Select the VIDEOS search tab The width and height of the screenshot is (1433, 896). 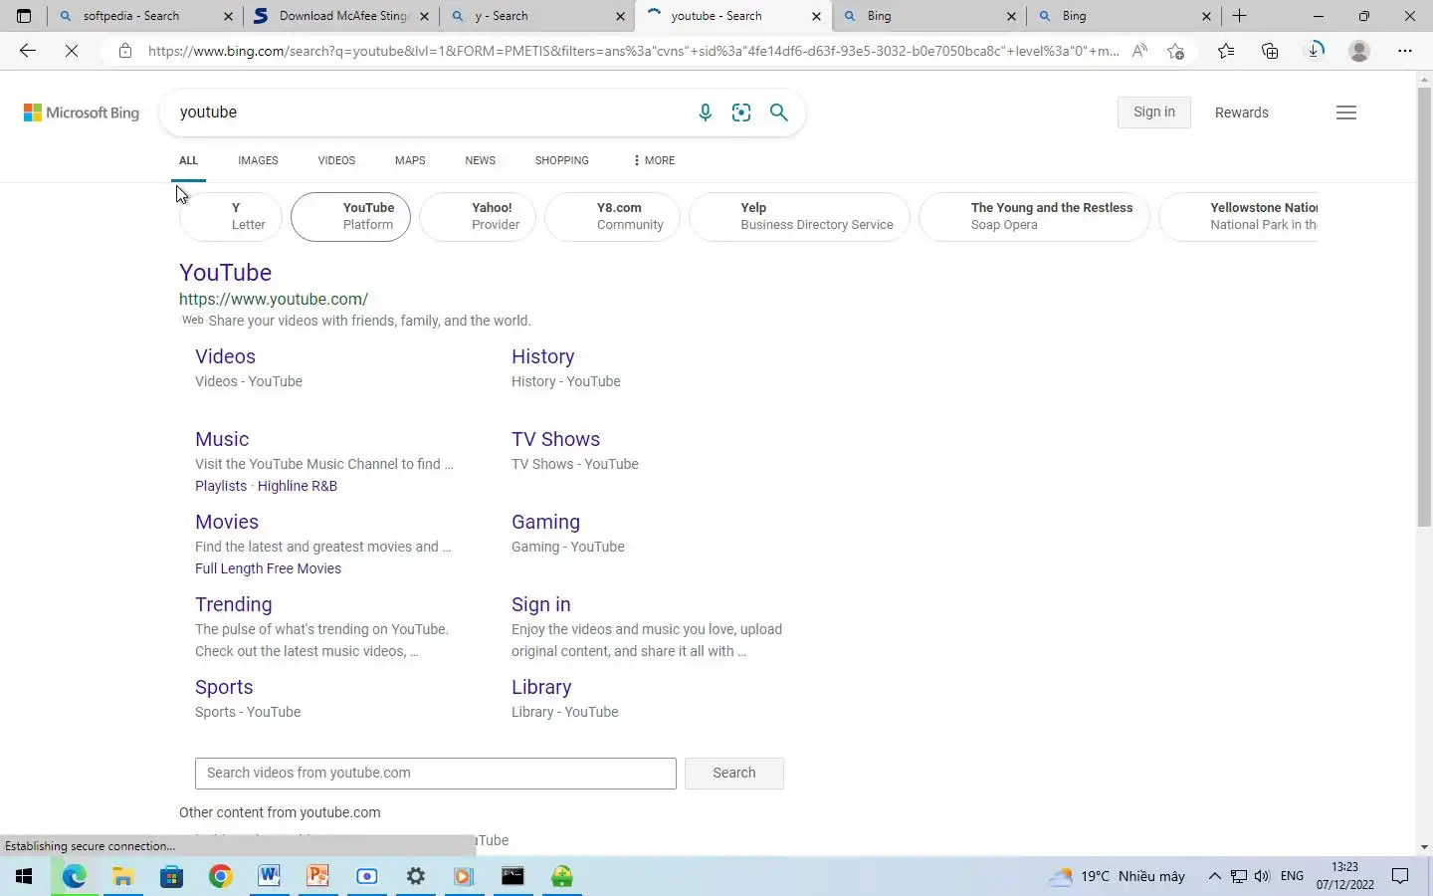tap(336, 160)
